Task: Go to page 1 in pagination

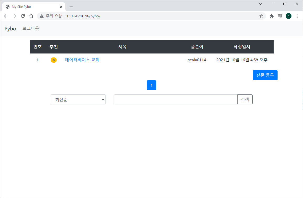Action: (152, 85)
